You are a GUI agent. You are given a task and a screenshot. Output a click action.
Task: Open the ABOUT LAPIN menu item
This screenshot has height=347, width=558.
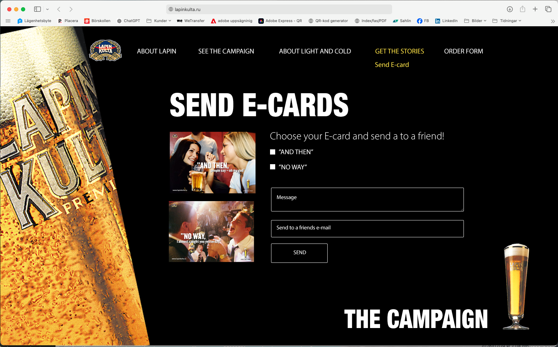pos(157,51)
